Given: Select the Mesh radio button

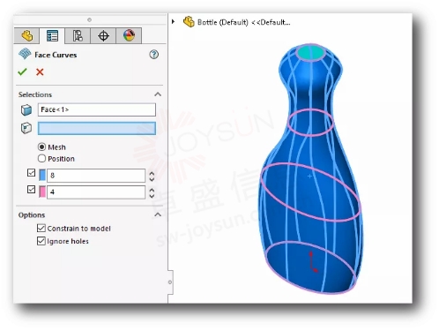Looking at the screenshot, I should (41, 147).
